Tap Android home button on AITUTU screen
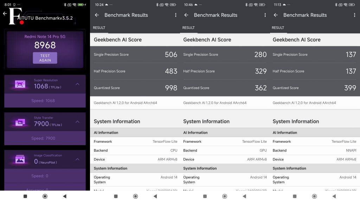 (45, 196)
